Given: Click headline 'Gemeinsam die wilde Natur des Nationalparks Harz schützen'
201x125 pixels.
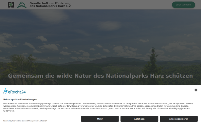Looking at the screenshot, I should pos(100,76).
